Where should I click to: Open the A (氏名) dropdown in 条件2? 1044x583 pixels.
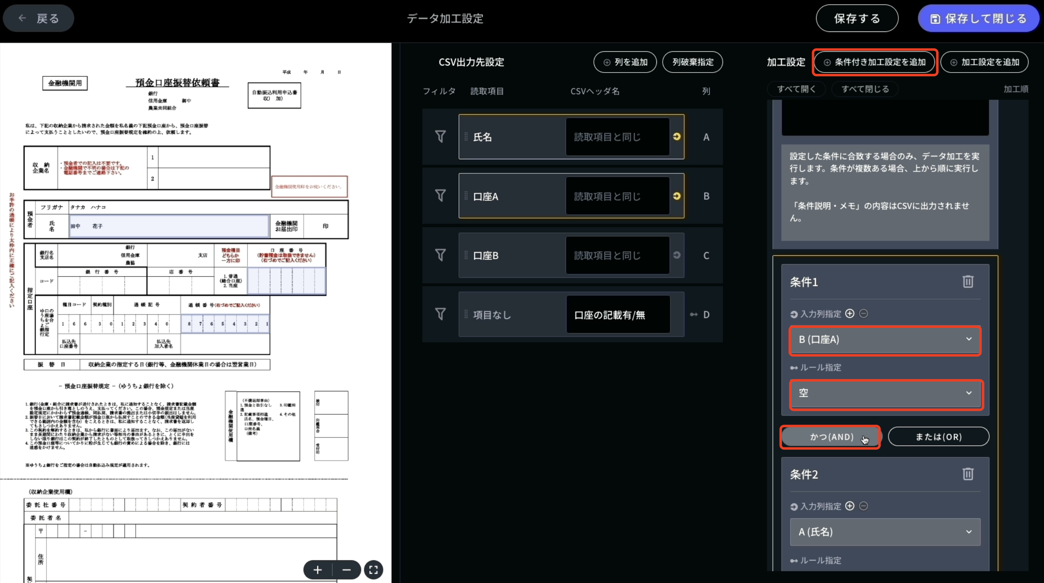click(x=884, y=532)
